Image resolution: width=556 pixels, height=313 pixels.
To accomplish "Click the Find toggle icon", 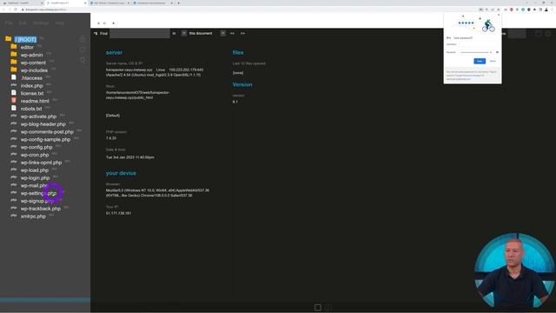I will pyautogui.click(x=96, y=33).
